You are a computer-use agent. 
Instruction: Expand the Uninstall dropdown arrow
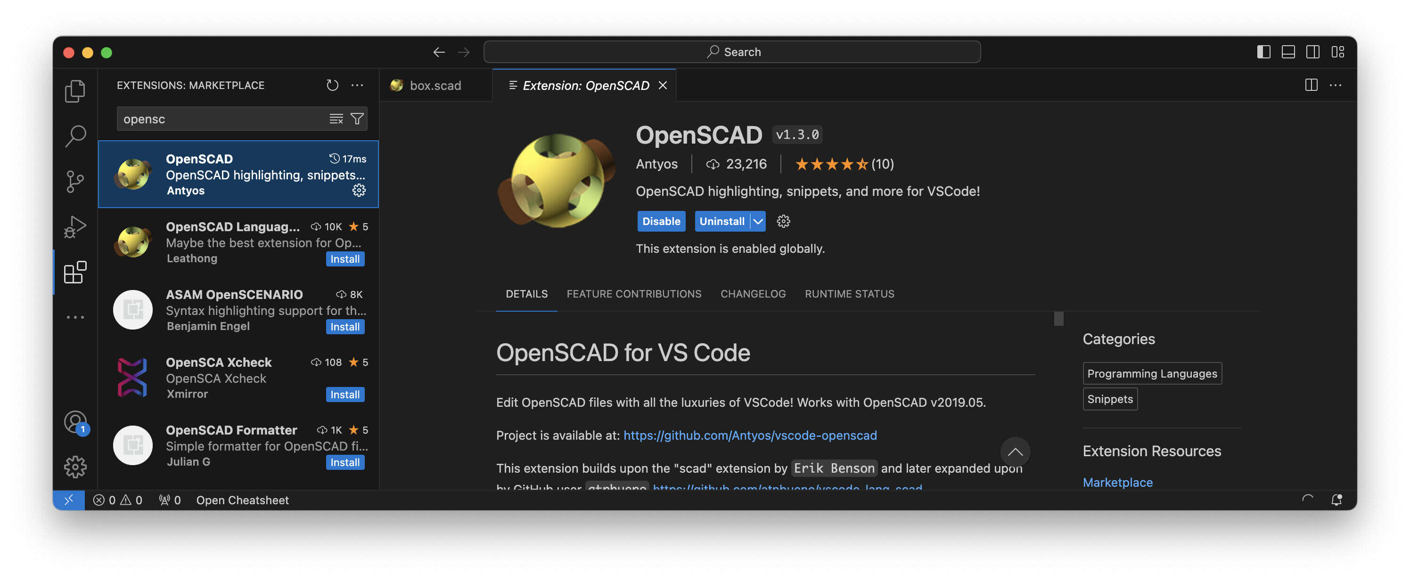point(758,221)
